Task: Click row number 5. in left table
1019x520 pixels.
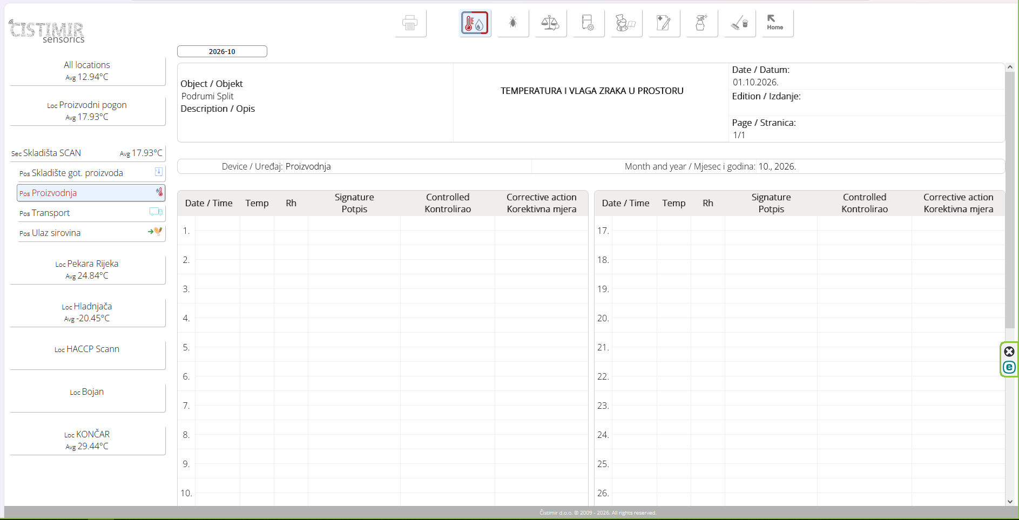Action: click(186, 347)
